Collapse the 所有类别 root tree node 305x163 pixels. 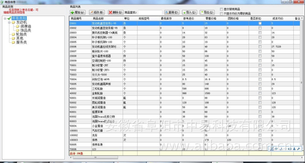click(5, 18)
